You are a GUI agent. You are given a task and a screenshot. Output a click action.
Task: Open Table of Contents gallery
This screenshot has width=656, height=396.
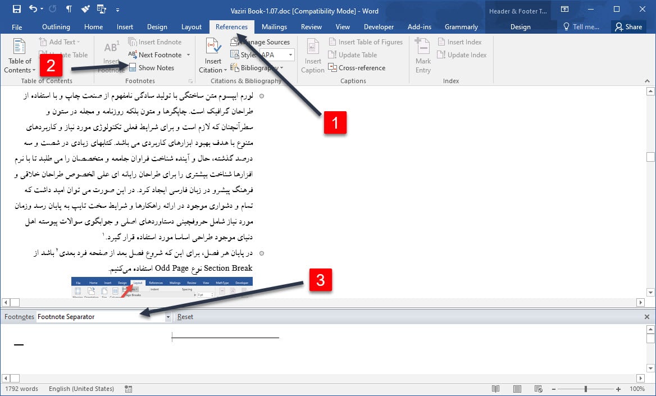[19, 56]
